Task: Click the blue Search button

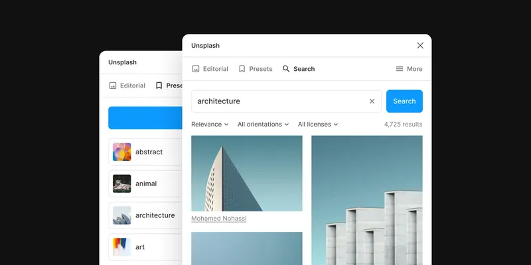Action: pos(404,101)
